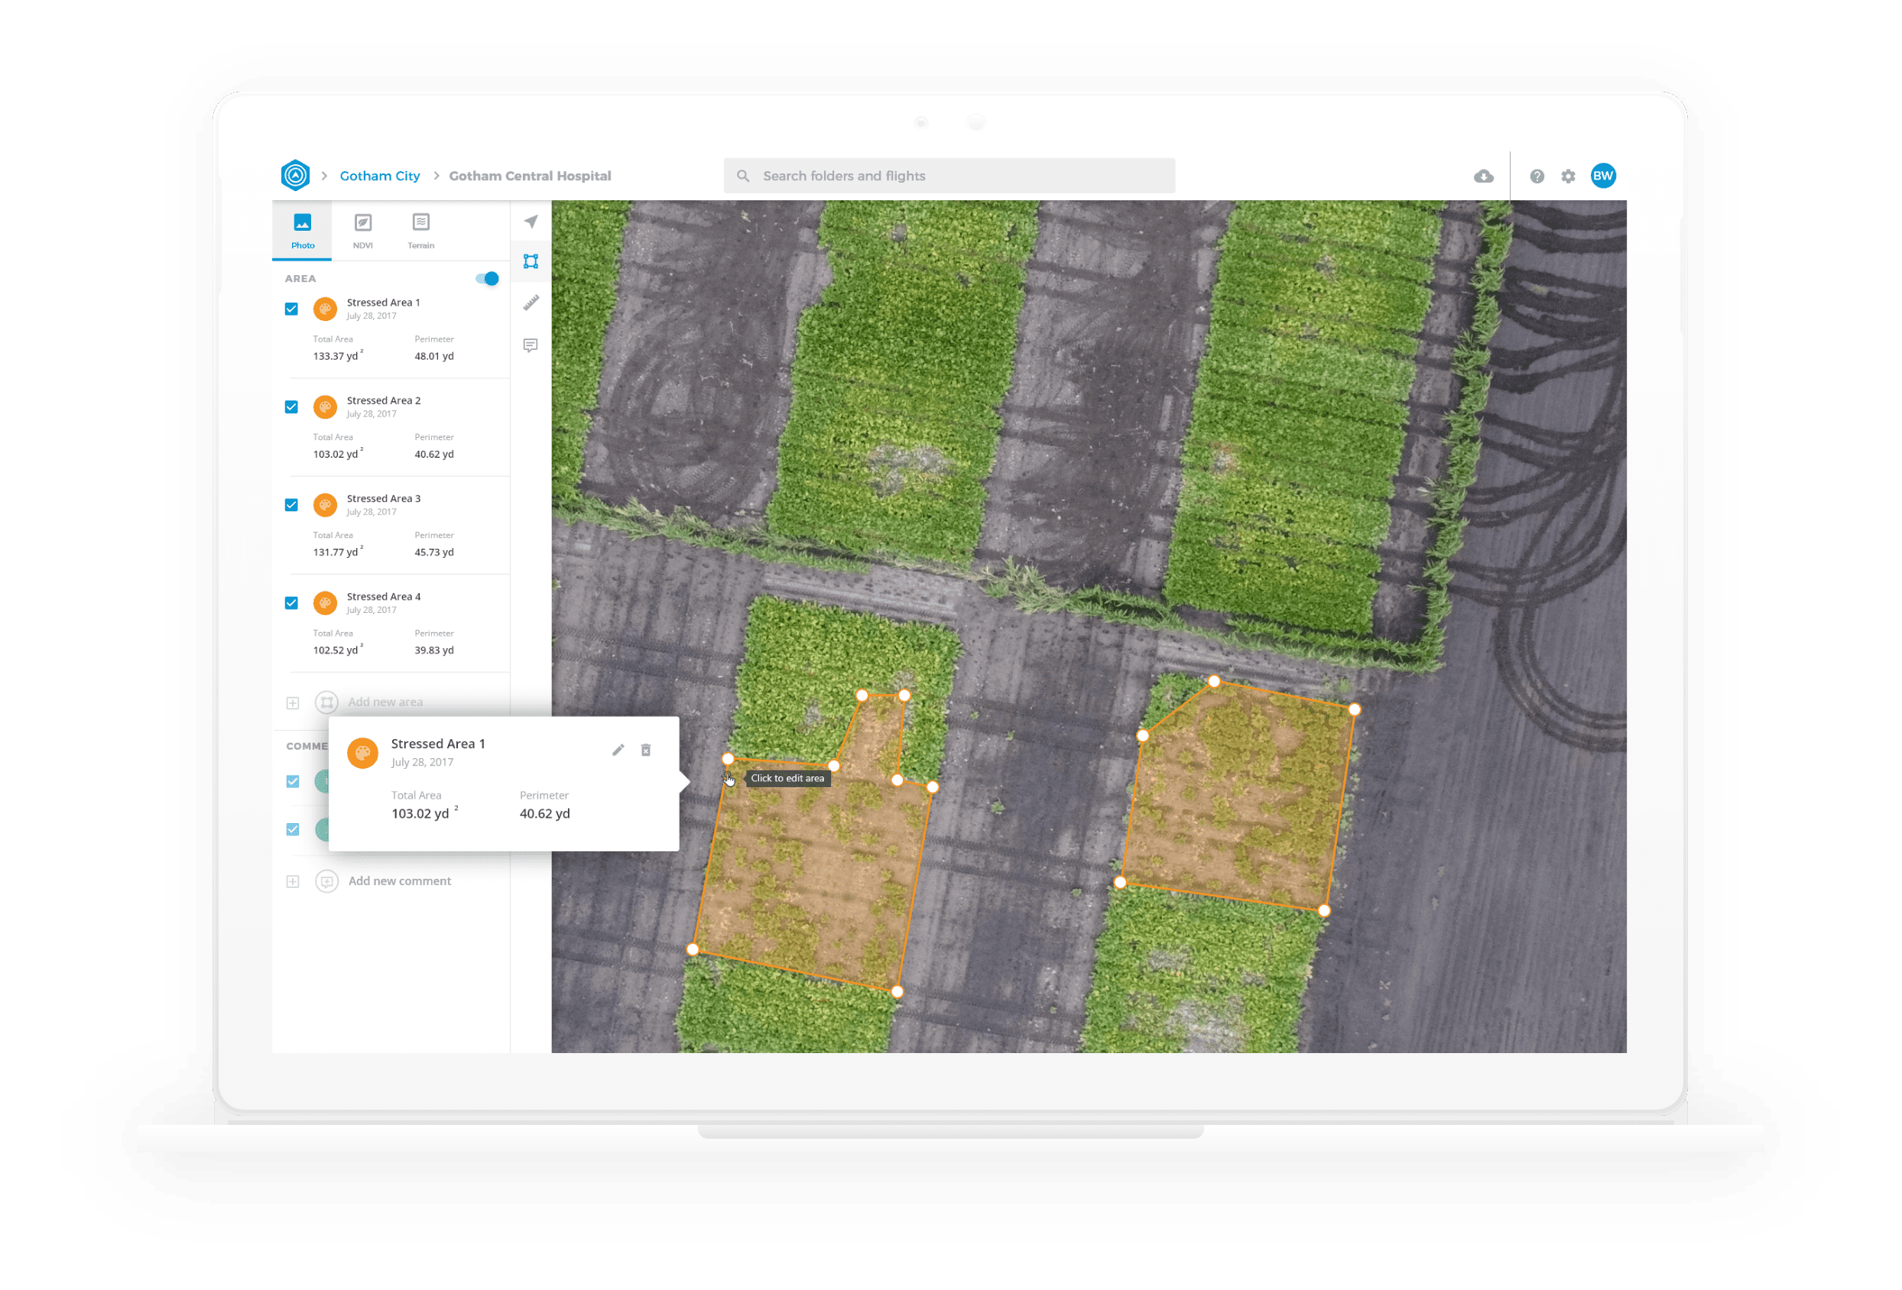Uncheck the Stressed Area 3 checkbox
This screenshot has height=1290, width=1902.
pyautogui.click(x=291, y=504)
